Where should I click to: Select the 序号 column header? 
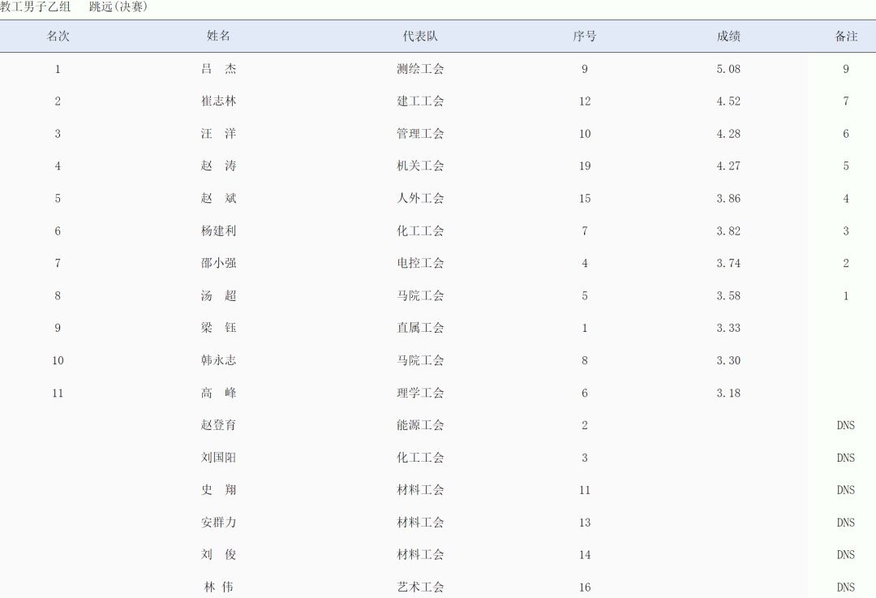tap(585, 37)
